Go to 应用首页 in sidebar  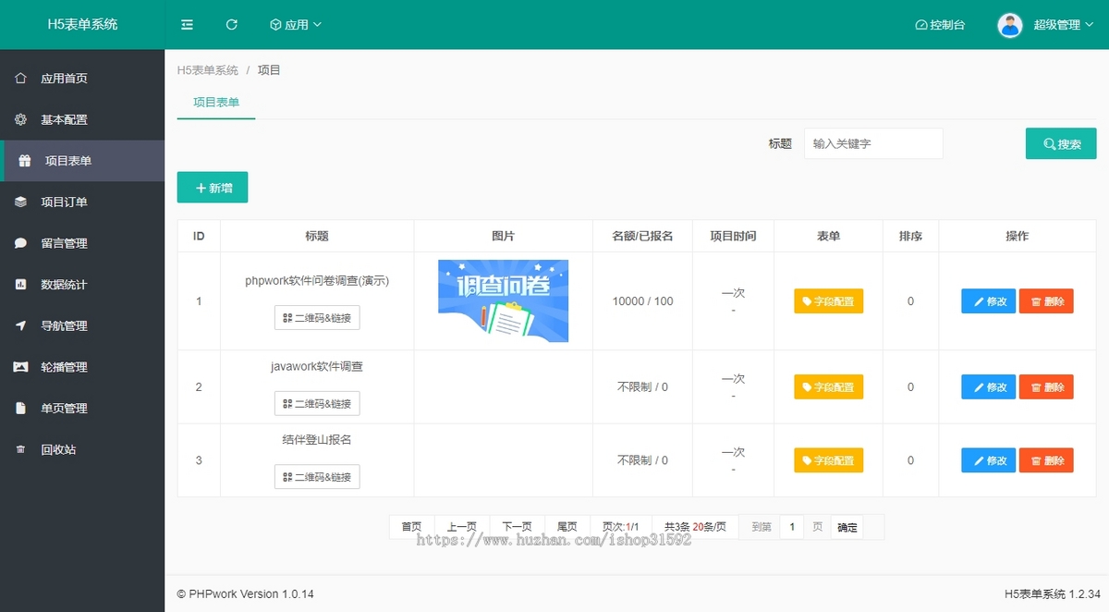point(64,79)
